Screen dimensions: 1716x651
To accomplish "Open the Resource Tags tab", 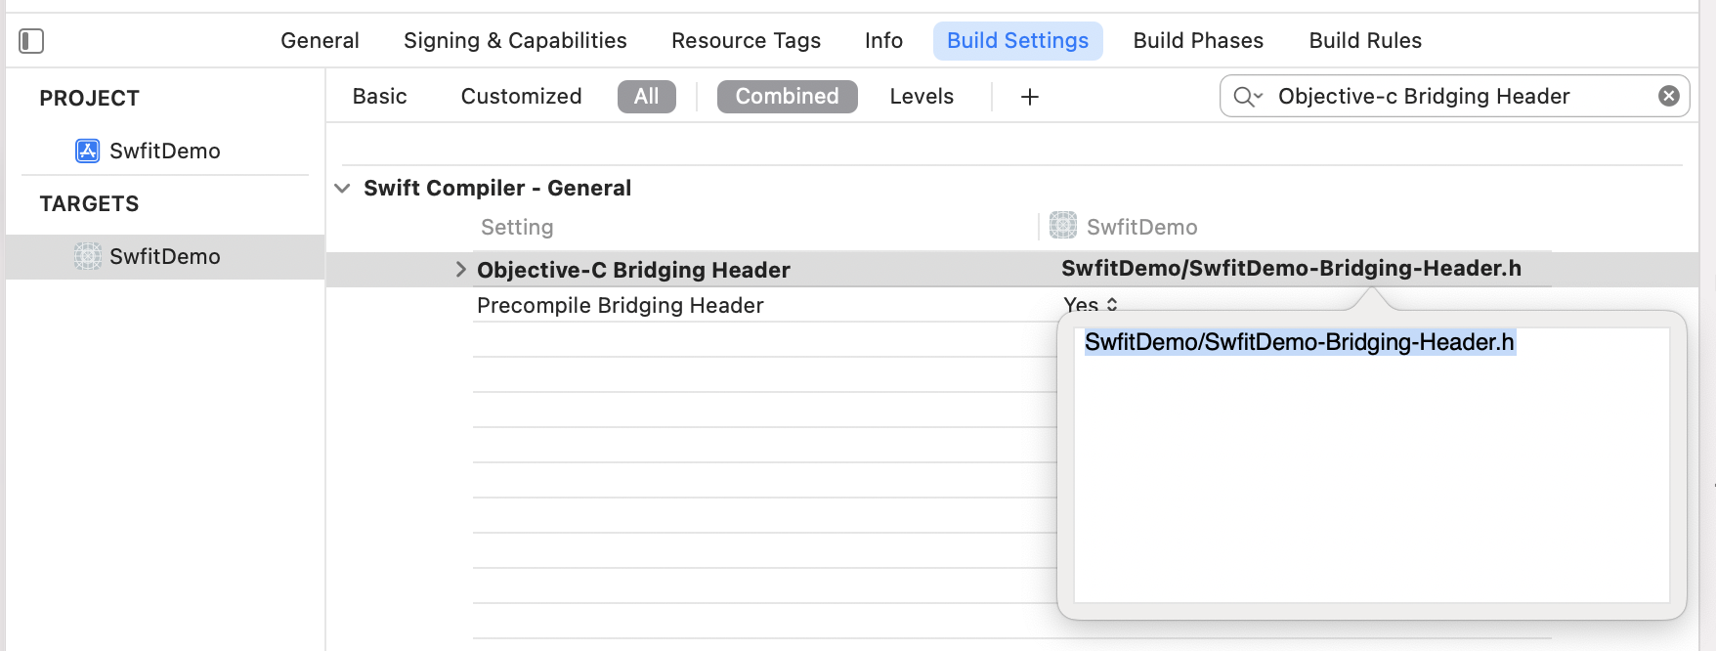I will (x=746, y=41).
